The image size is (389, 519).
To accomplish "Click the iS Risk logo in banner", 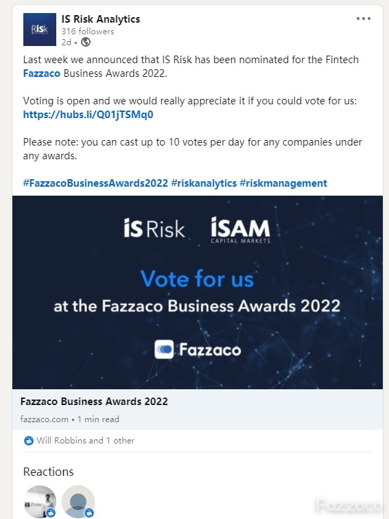I will coord(154,228).
